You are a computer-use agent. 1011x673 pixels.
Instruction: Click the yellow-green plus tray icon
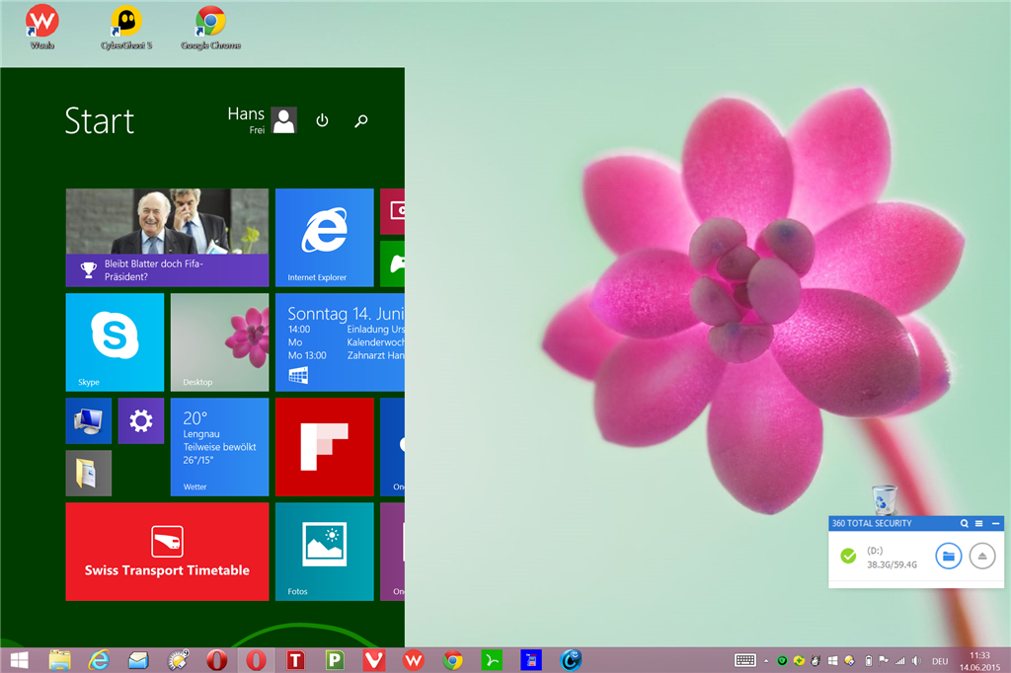coord(799,661)
